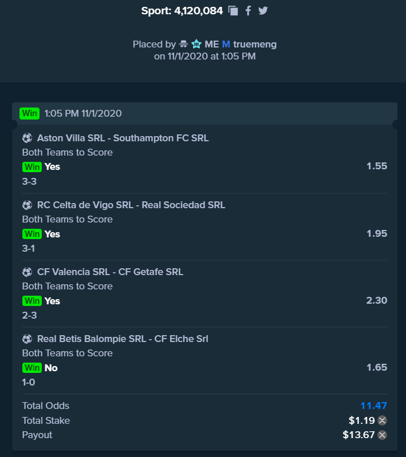This screenshot has height=457, width=406.
Task: Copy the bet ID with copy icon
Action: tap(233, 11)
